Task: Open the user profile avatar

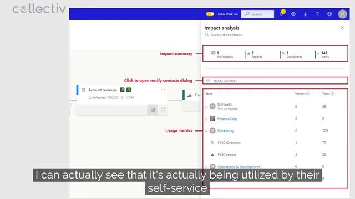Action: pos(343,14)
